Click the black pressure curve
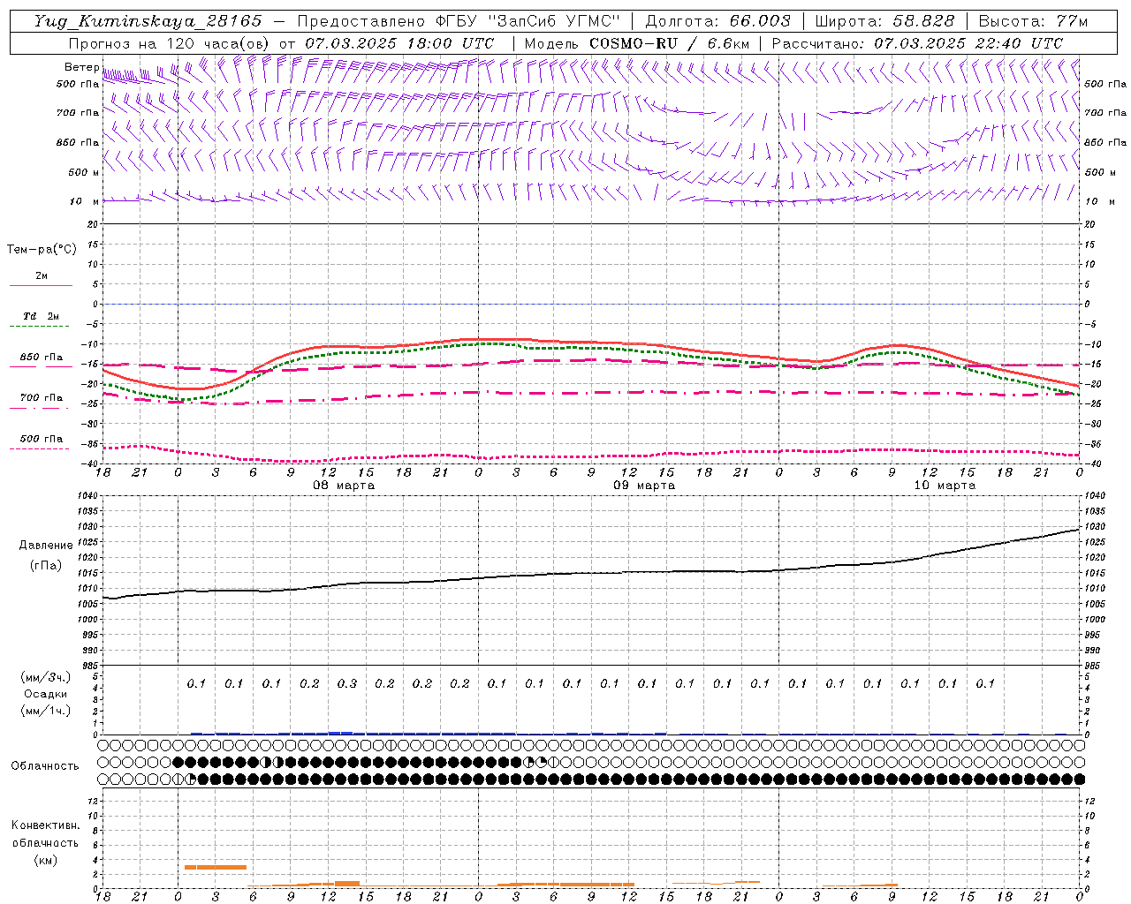Screen dimensions: 1131x904 click(x=591, y=573)
